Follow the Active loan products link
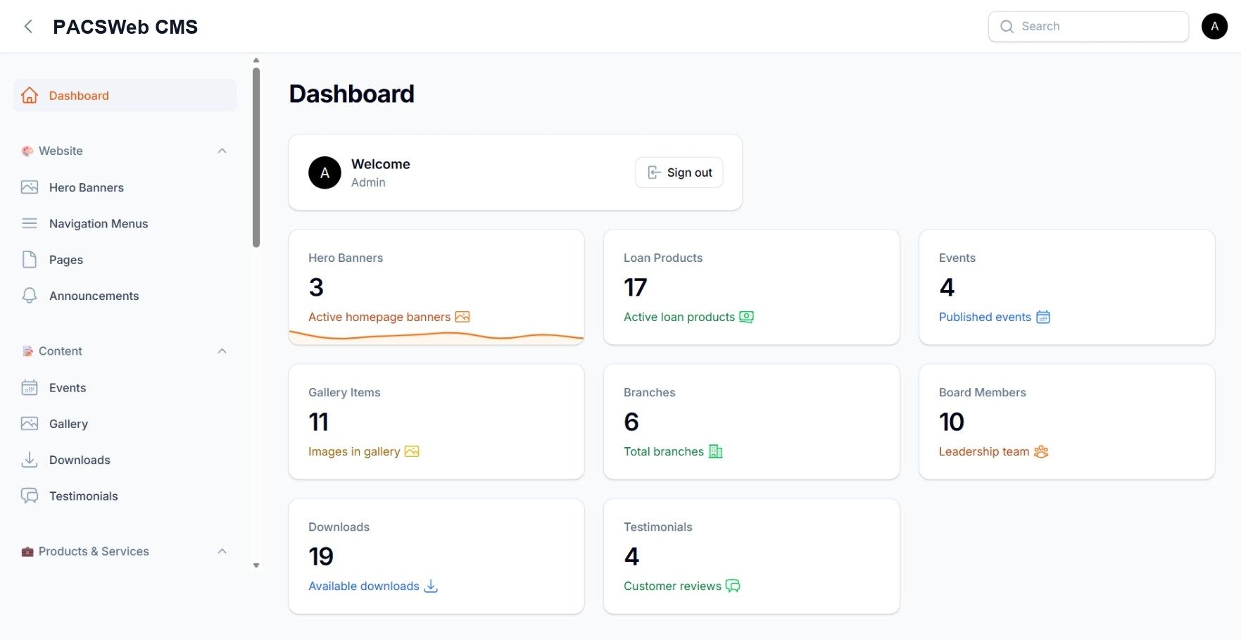This screenshot has width=1241, height=640. pos(679,317)
